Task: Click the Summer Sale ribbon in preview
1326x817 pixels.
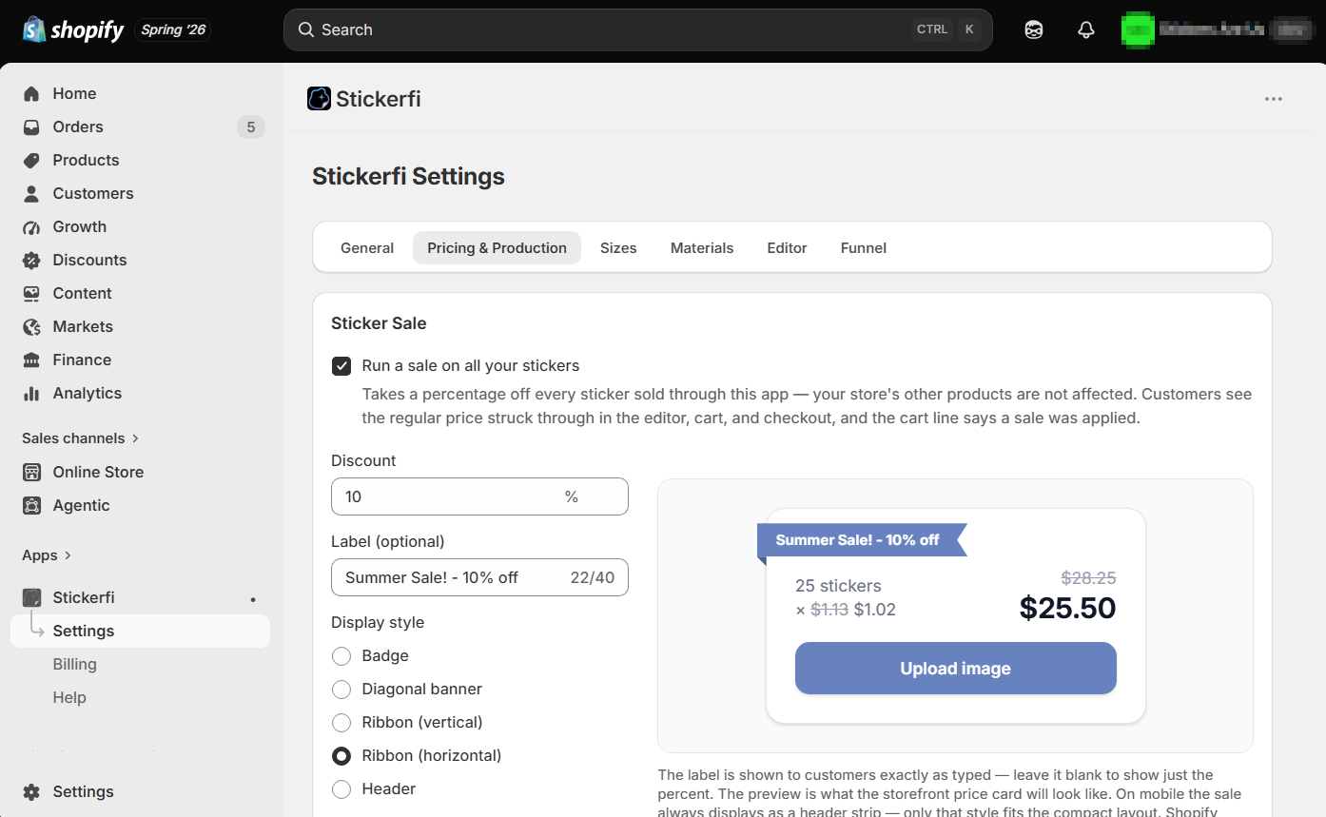Action: 862,540
